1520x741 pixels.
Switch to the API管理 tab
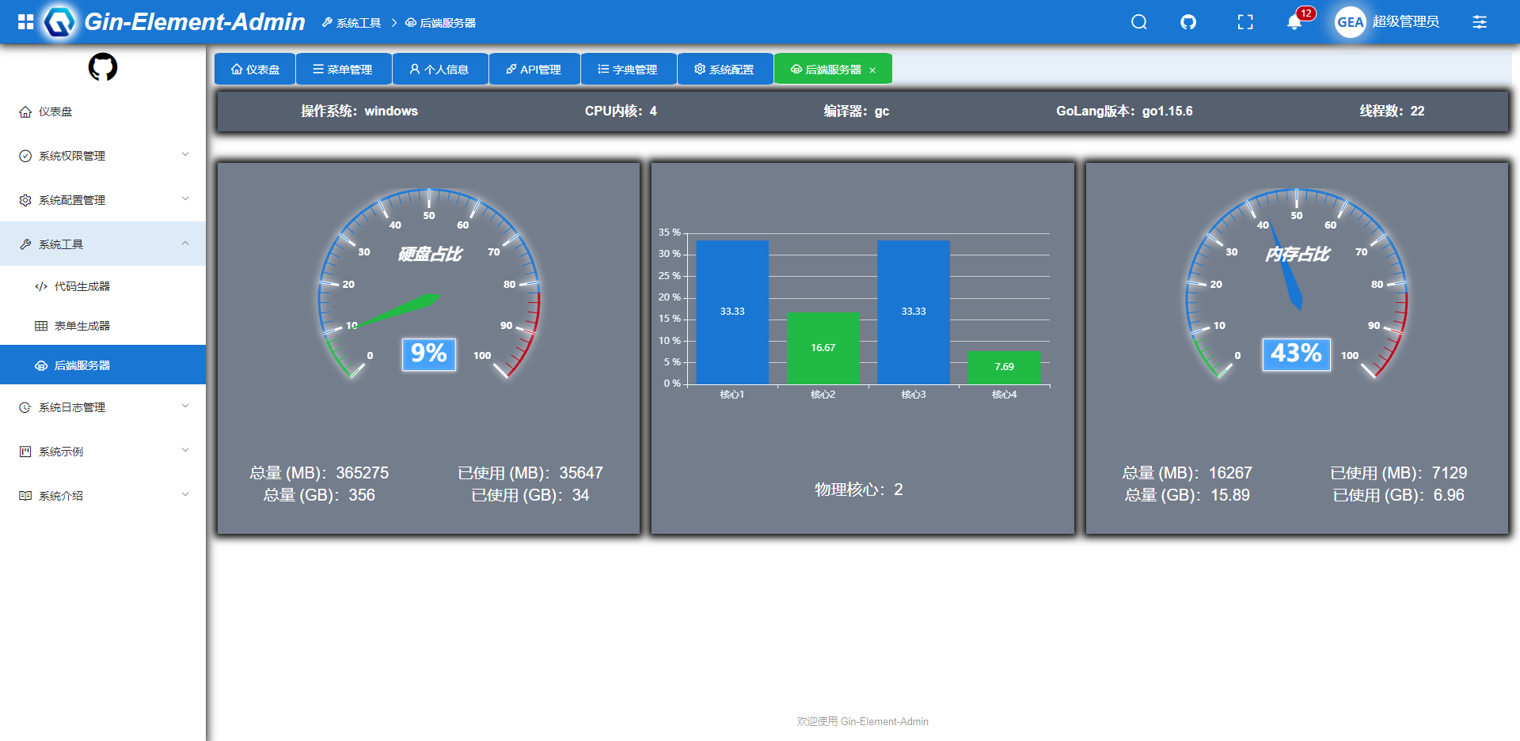coord(534,70)
